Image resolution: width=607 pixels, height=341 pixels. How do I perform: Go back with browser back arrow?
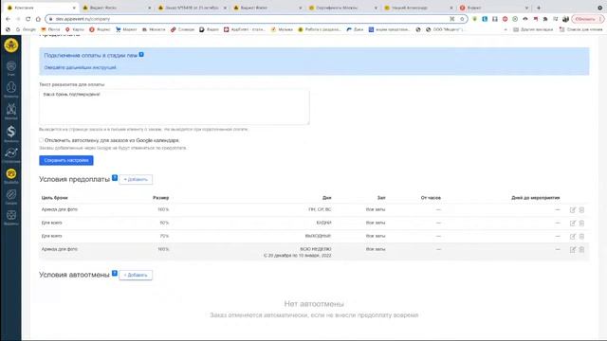[9, 19]
